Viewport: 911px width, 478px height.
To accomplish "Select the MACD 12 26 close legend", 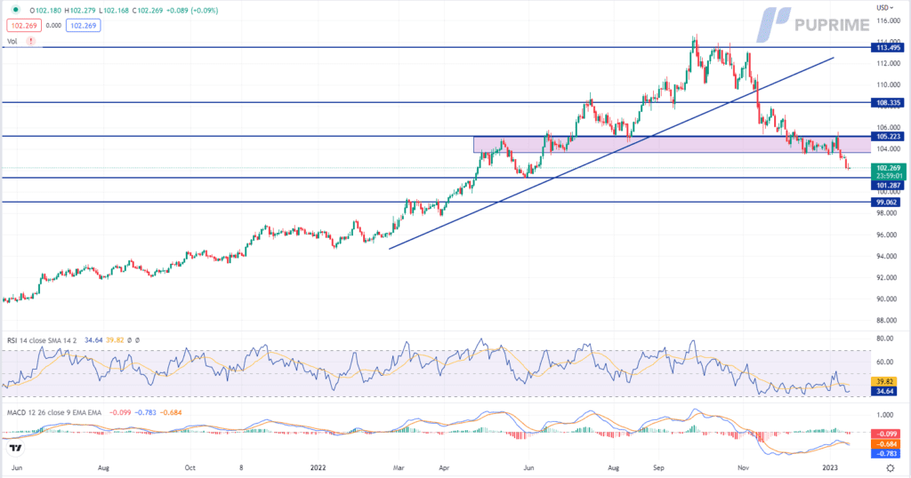I will click(54, 412).
